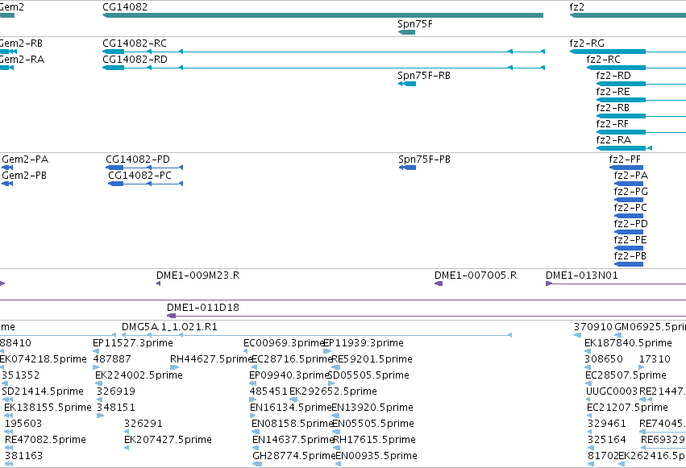The height and width of the screenshot is (468, 686).
Task: Select the fz2-PC protein label
Action: click(630, 208)
